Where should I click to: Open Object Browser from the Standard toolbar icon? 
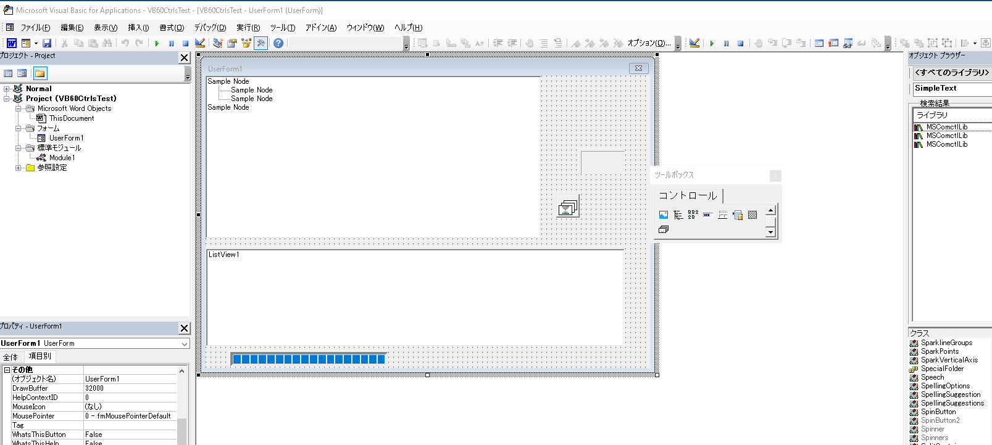click(246, 43)
